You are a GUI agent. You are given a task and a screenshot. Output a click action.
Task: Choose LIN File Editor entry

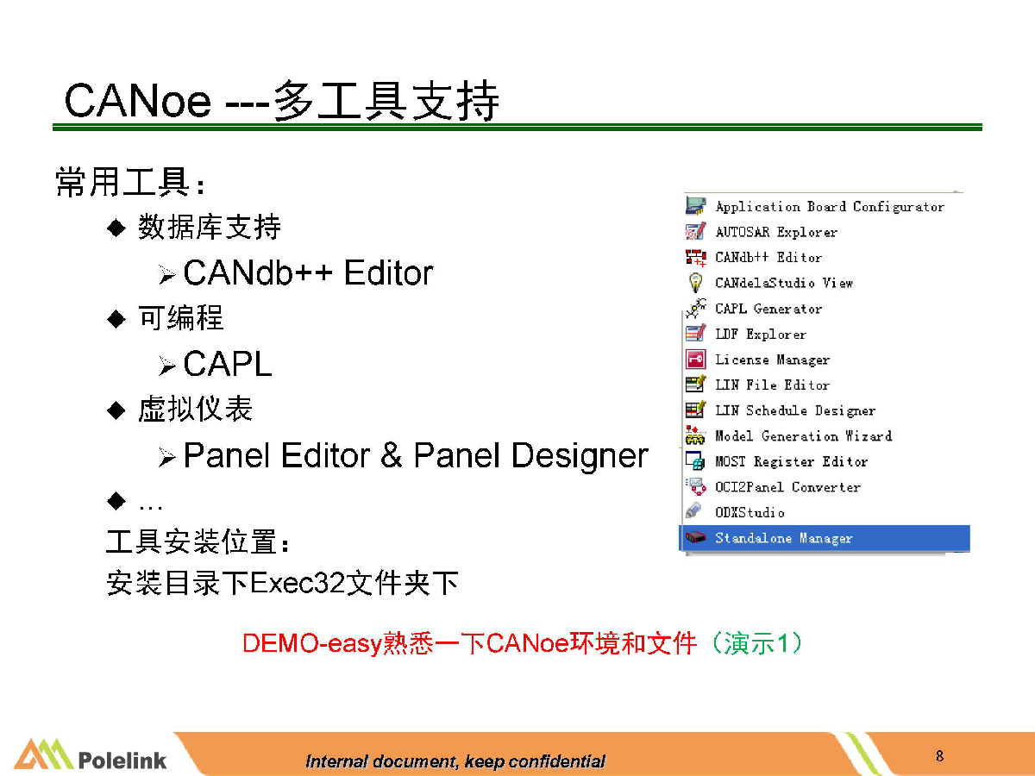pyautogui.click(x=772, y=385)
